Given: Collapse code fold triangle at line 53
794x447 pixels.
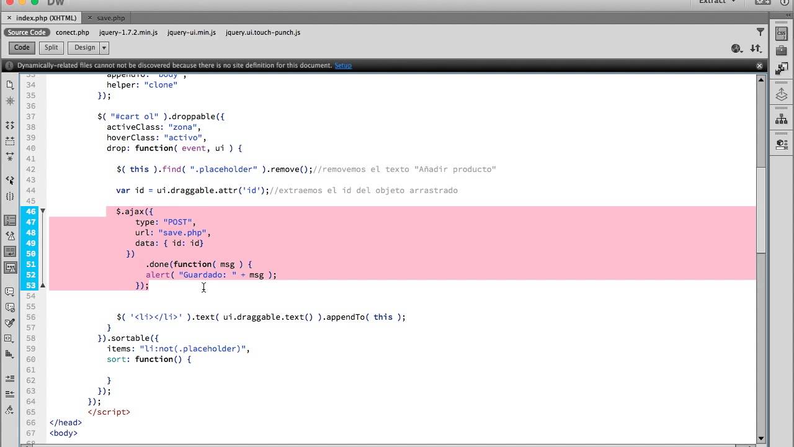Looking at the screenshot, I should pyautogui.click(x=42, y=286).
